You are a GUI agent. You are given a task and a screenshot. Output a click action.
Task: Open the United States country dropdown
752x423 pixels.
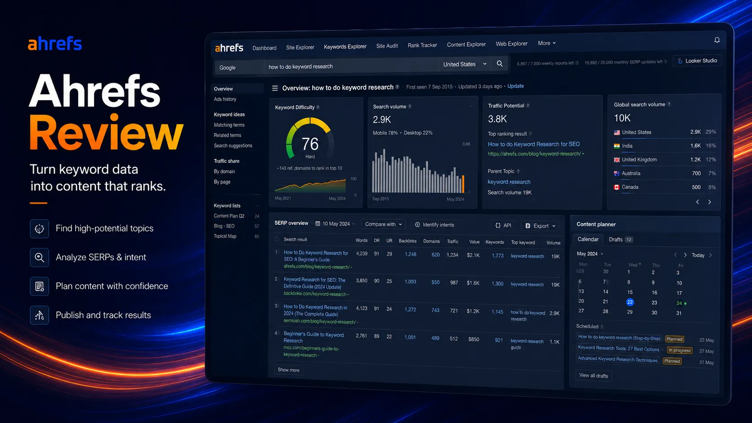[465, 64]
